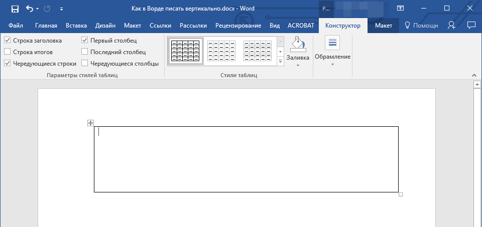Open the Рецензирование ribbon tab
Image resolution: width=482 pixels, height=227 pixels.
click(238, 26)
